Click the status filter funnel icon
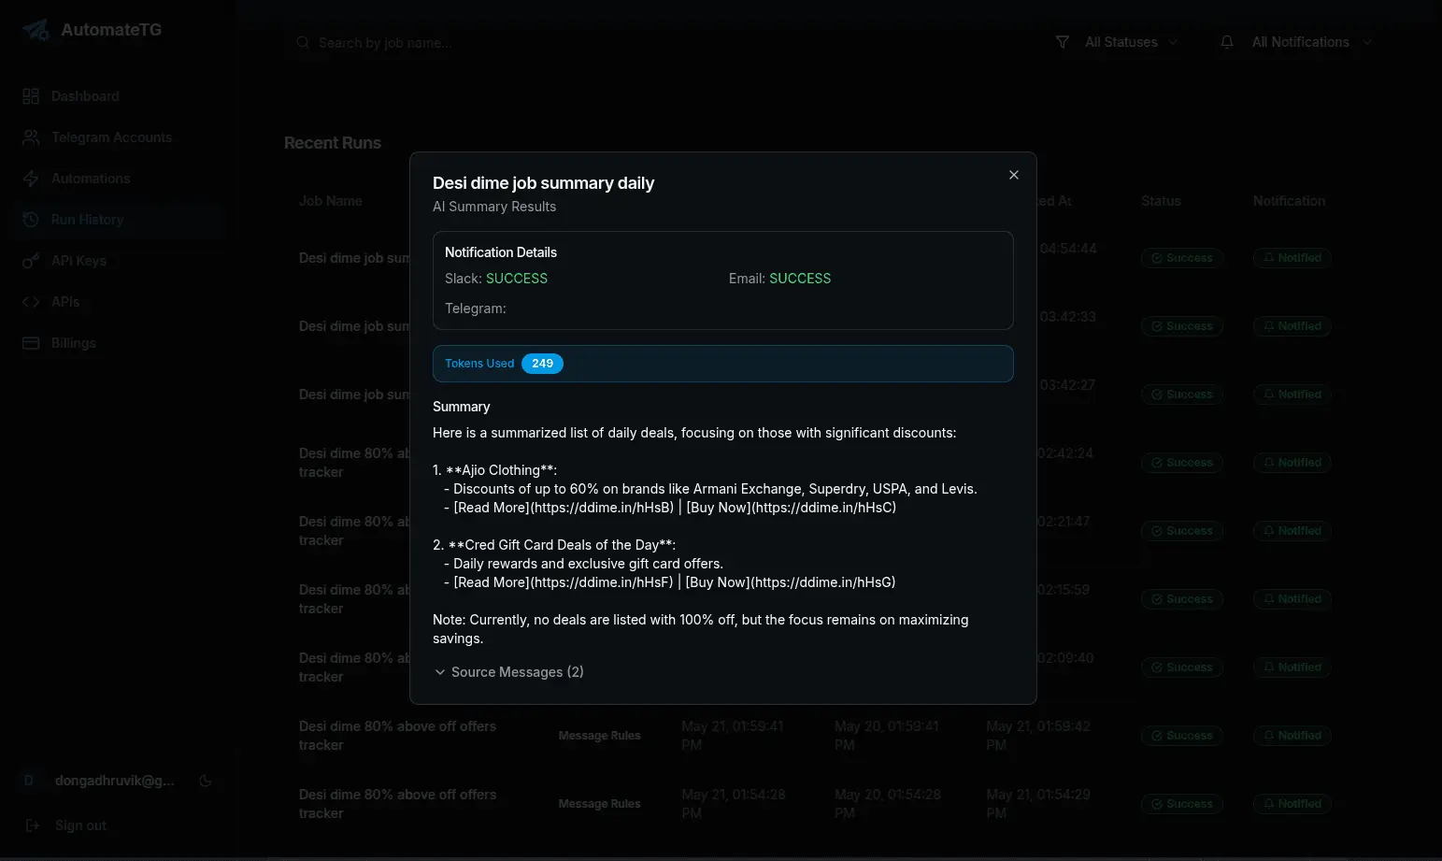This screenshot has width=1442, height=861. pos(1063,42)
